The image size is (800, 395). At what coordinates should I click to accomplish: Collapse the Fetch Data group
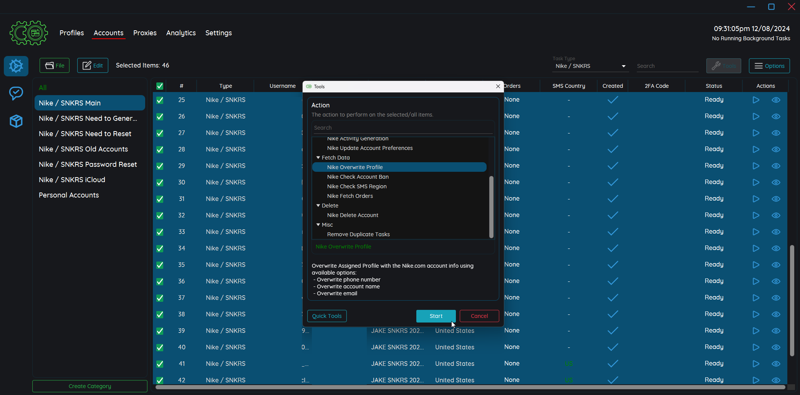click(318, 158)
